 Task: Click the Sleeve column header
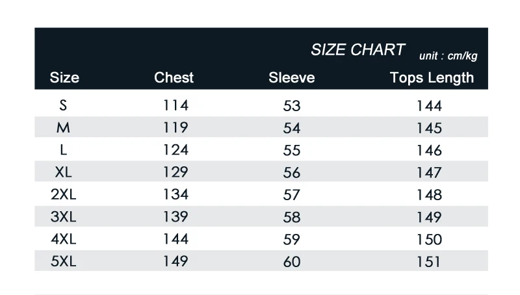pos(291,78)
